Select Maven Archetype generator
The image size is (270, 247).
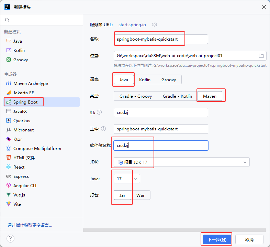tap(31, 84)
